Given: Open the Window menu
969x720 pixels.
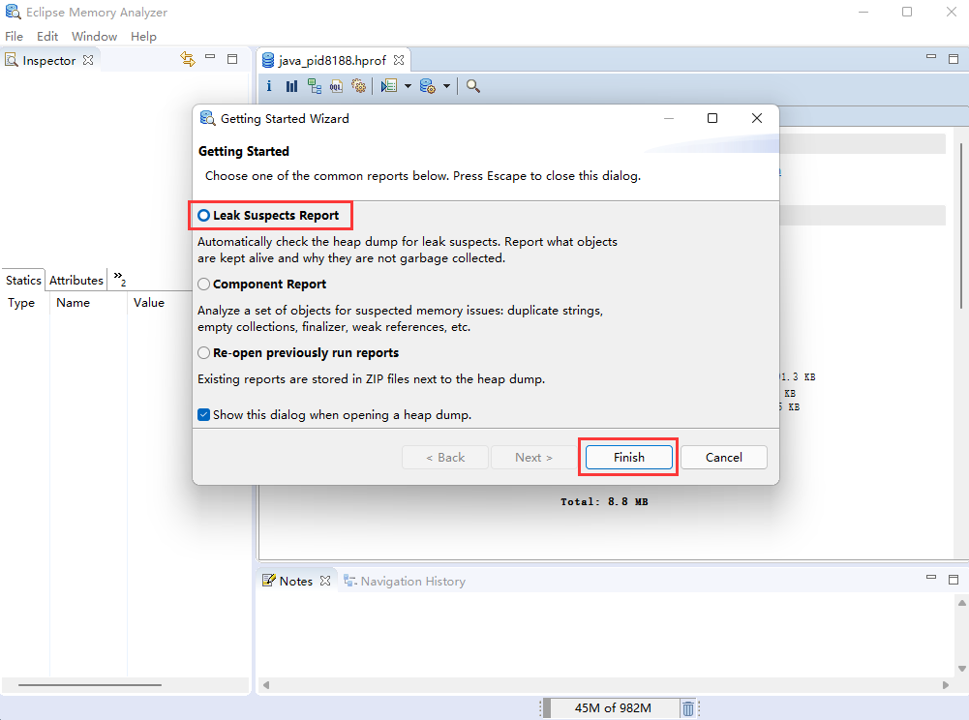Looking at the screenshot, I should pos(94,36).
